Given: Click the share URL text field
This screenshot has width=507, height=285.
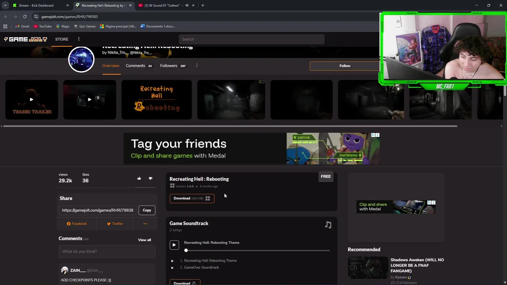Looking at the screenshot, I should pyautogui.click(x=97, y=210).
